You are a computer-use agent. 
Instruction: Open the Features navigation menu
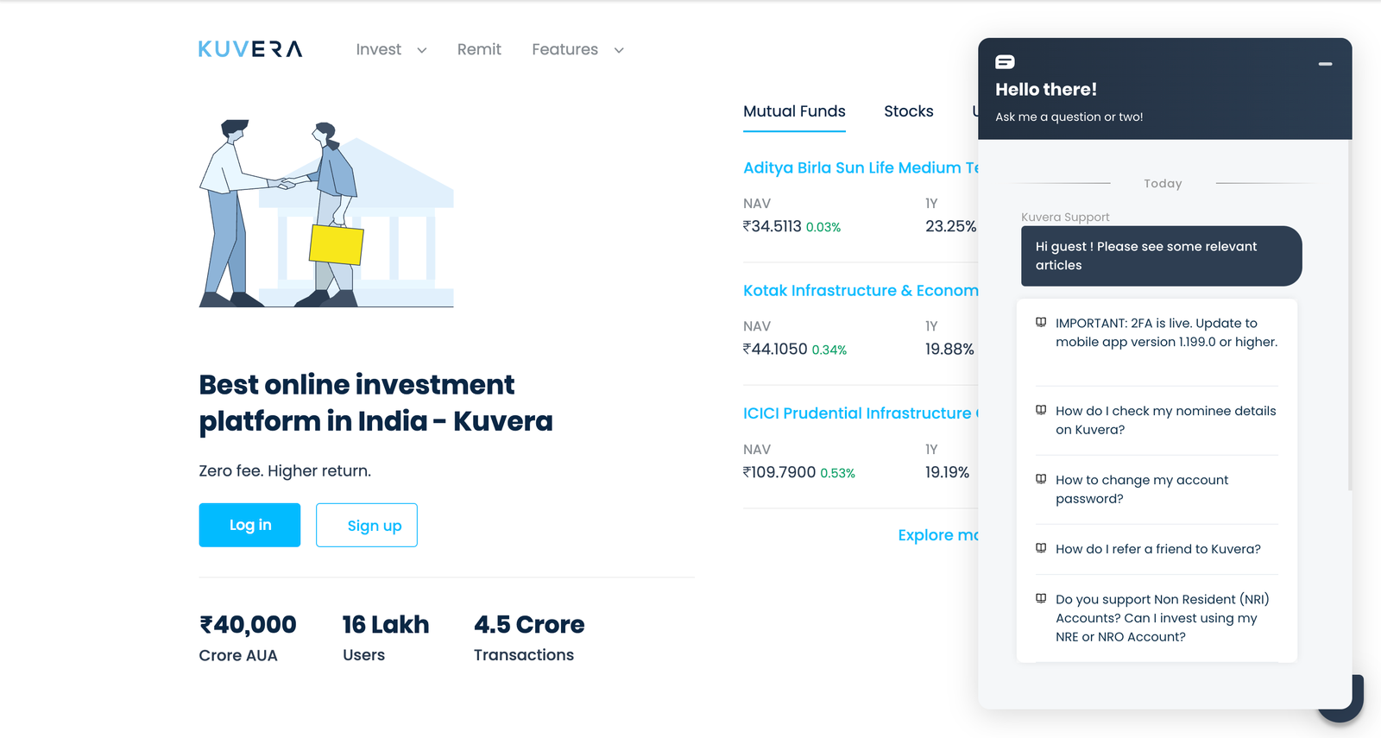[x=564, y=49]
